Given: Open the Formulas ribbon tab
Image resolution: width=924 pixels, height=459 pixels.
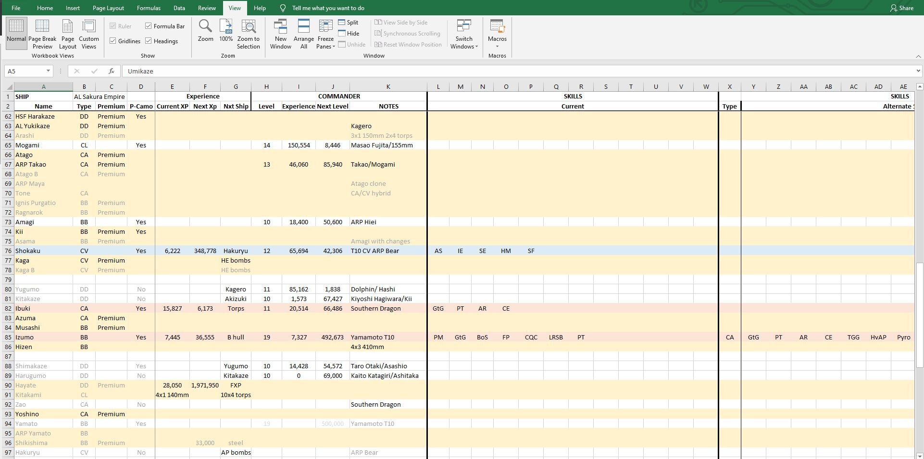Looking at the screenshot, I should (149, 8).
